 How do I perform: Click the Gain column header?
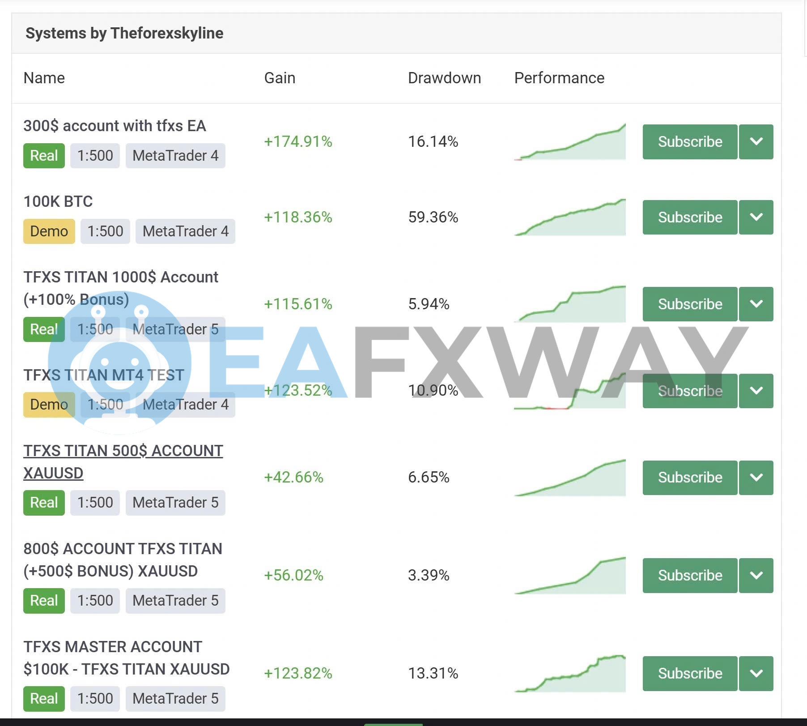pos(280,78)
